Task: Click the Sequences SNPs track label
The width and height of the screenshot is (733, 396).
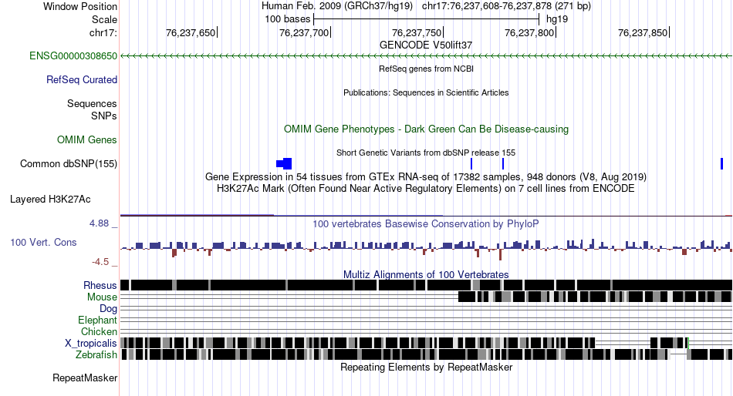Action: click(92, 109)
